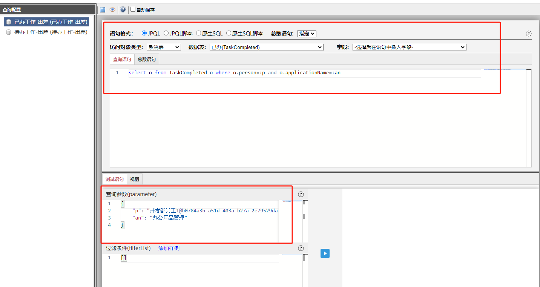
Task: Open the 字段 insert field dropdown
Action: [410, 47]
